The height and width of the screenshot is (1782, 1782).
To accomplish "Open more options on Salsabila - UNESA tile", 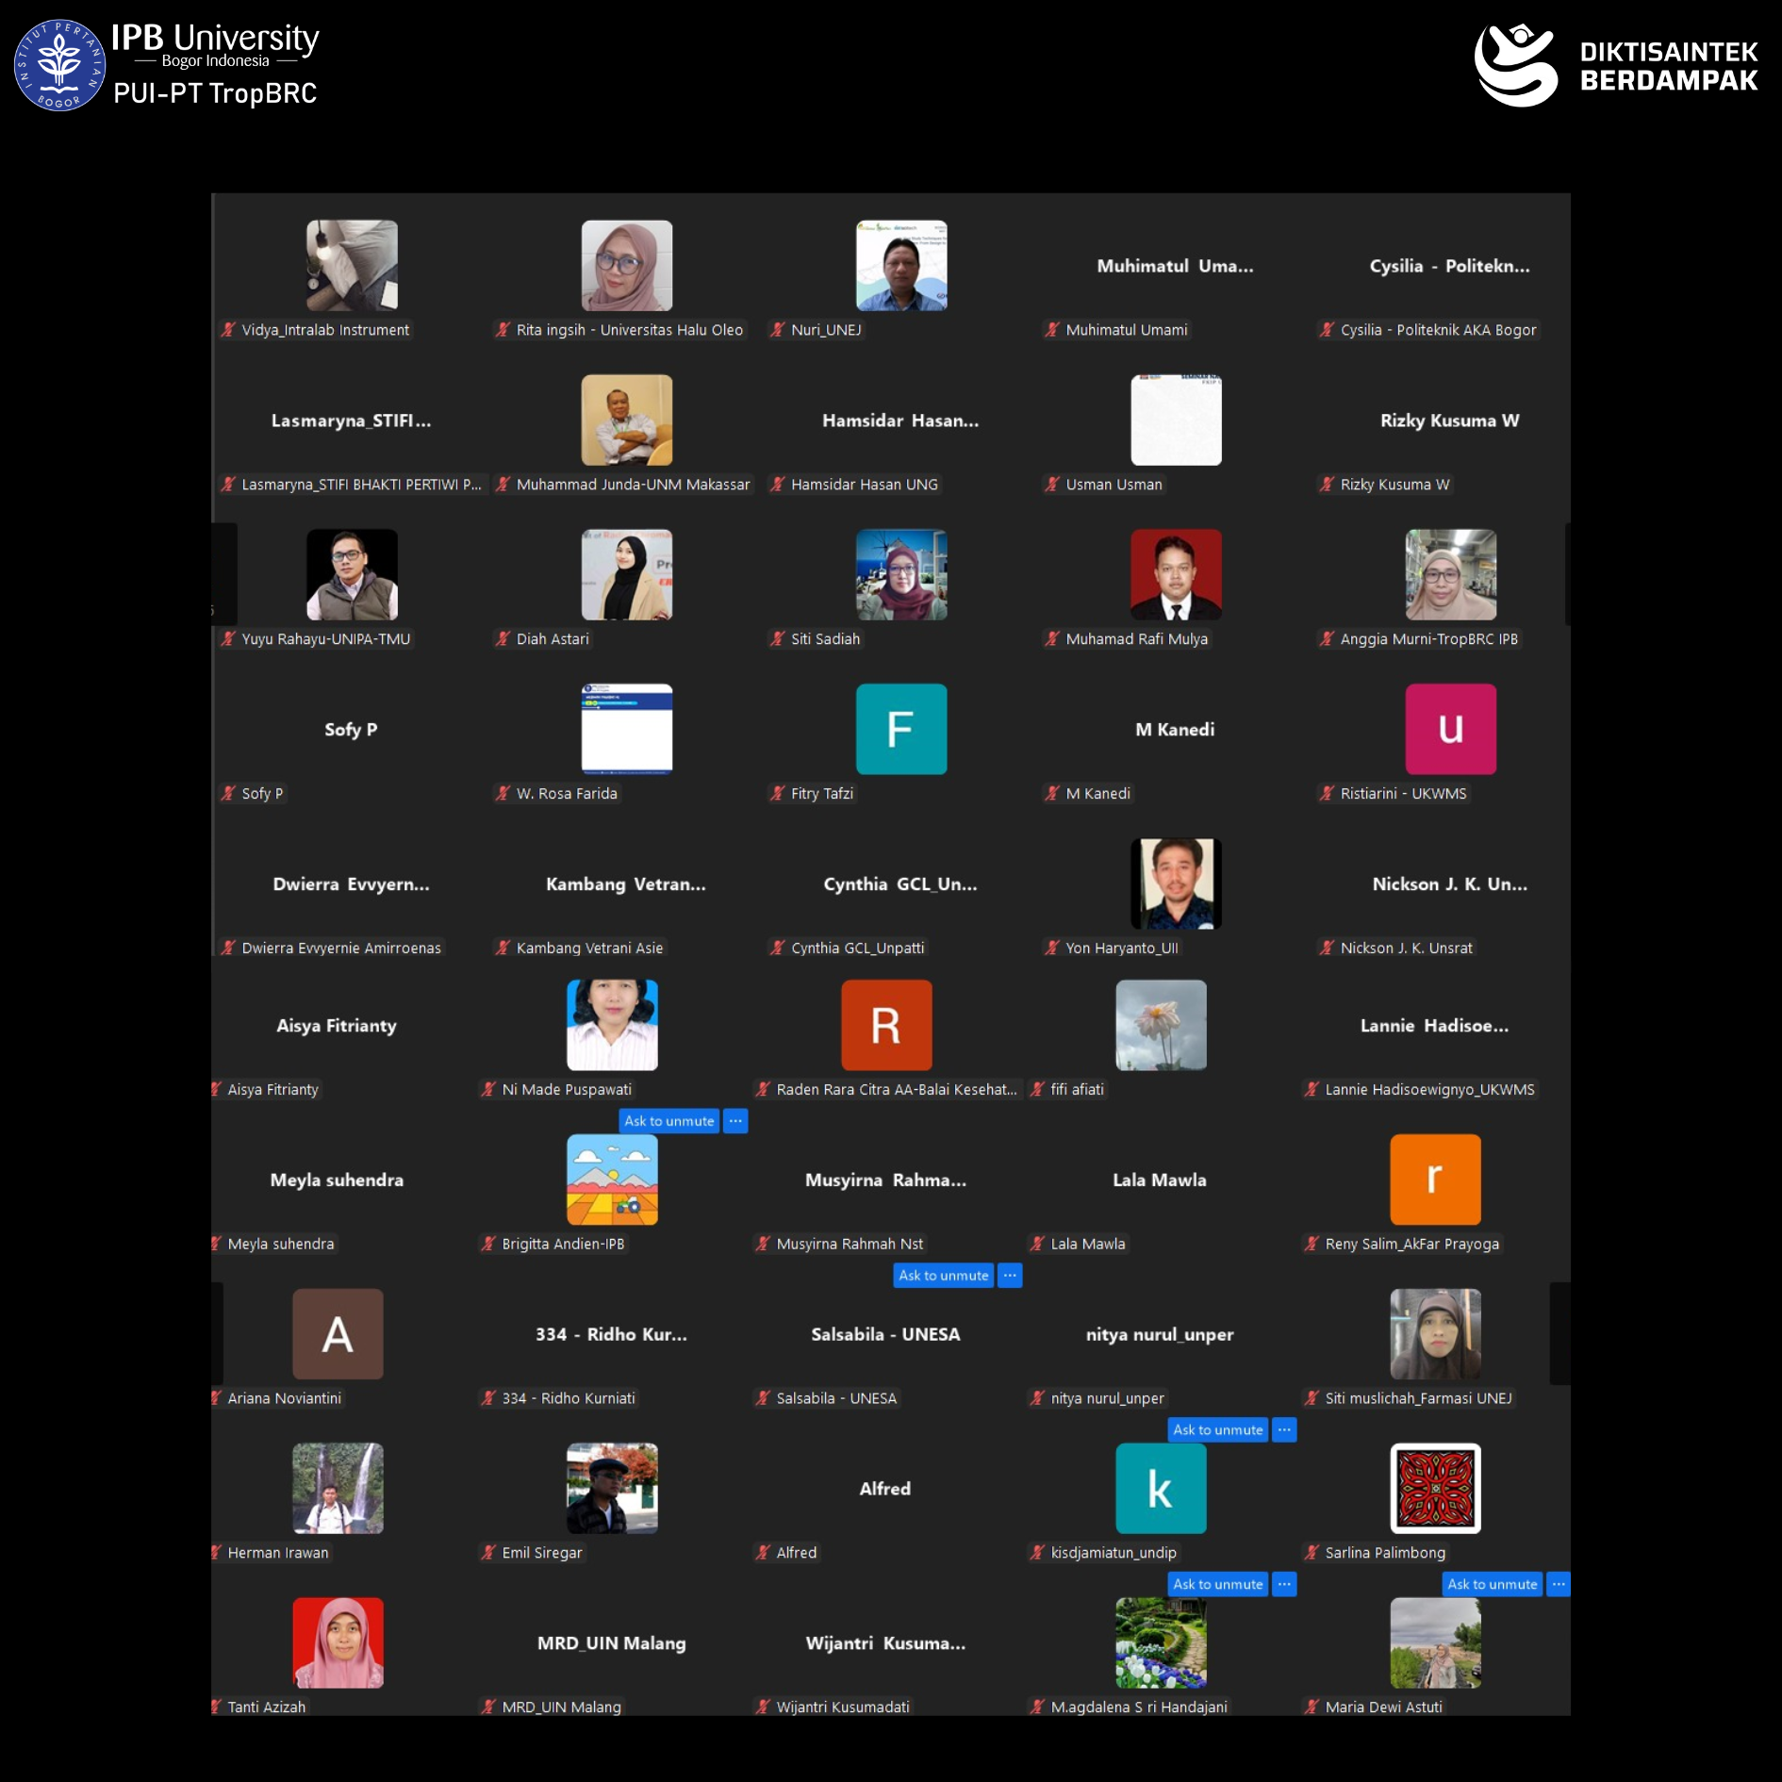I will coord(1010,1276).
